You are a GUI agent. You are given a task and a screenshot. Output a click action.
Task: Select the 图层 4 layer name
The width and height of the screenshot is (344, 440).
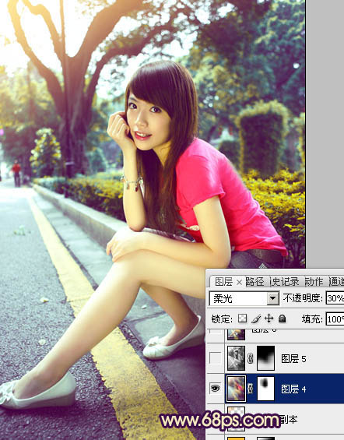click(293, 389)
